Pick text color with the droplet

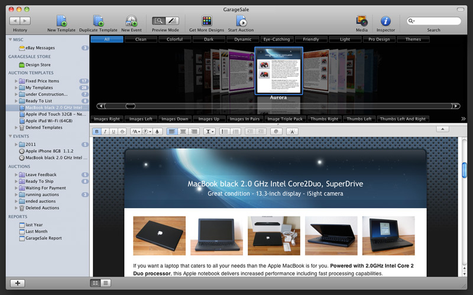(157, 132)
